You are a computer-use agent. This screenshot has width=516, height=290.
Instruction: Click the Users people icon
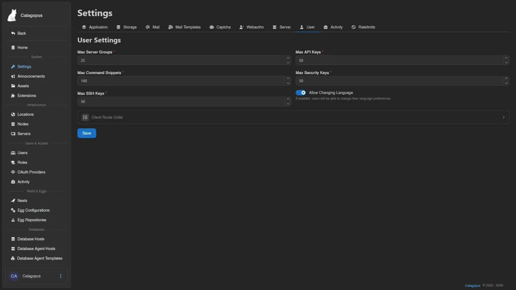[x=13, y=153]
